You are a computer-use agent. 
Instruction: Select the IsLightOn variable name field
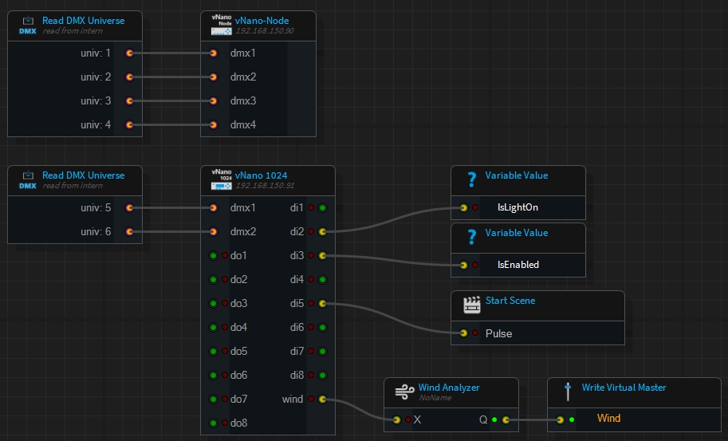click(x=517, y=207)
